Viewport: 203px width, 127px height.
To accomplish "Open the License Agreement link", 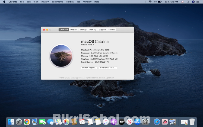I will tap(107, 78).
